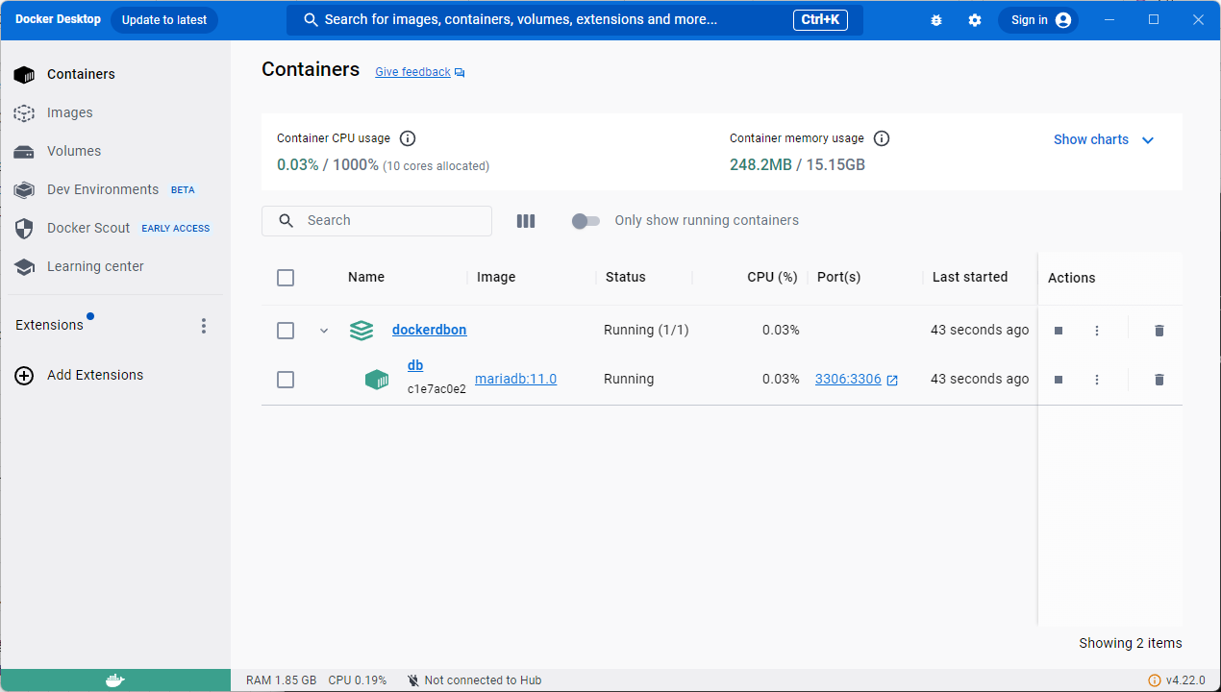Click the db container icon

[x=377, y=380]
